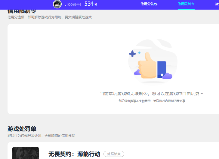Select the 信用限制令 tab

pyautogui.click(x=186, y=4)
